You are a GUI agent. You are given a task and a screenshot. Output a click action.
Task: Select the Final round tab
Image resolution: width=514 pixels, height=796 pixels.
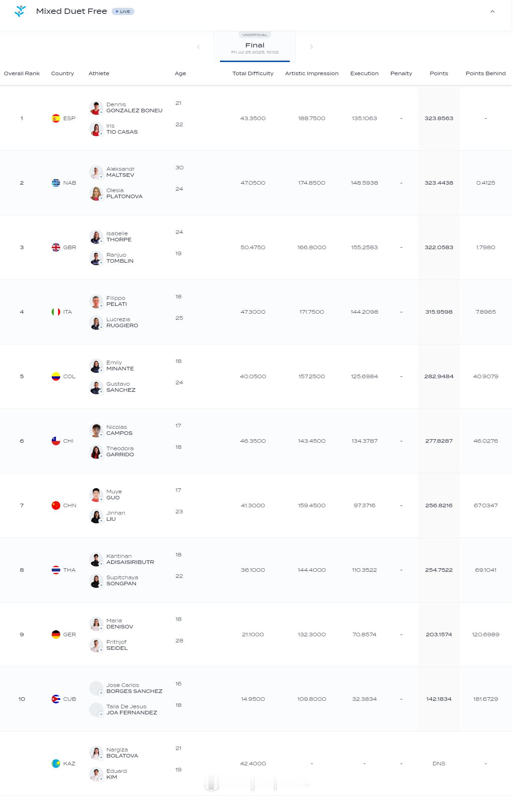[255, 47]
